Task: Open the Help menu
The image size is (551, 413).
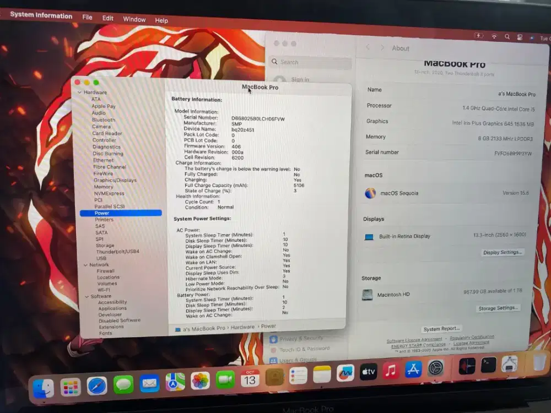Action: coord(161,20)
